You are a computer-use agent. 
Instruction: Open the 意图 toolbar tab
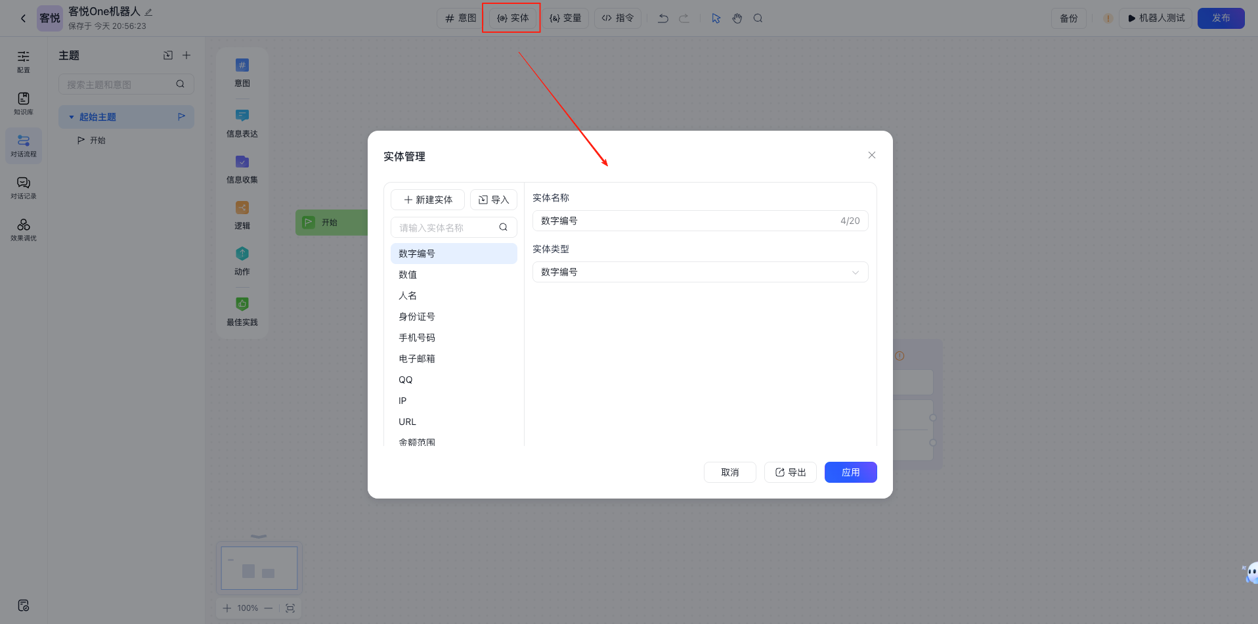point(461,18)
